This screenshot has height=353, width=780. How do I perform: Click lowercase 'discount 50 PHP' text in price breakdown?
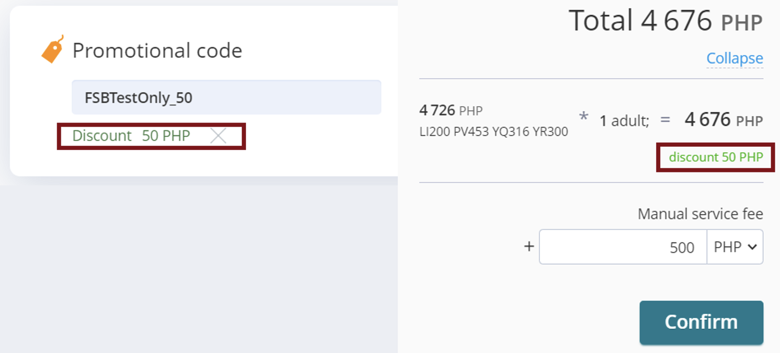coord(716,157)
